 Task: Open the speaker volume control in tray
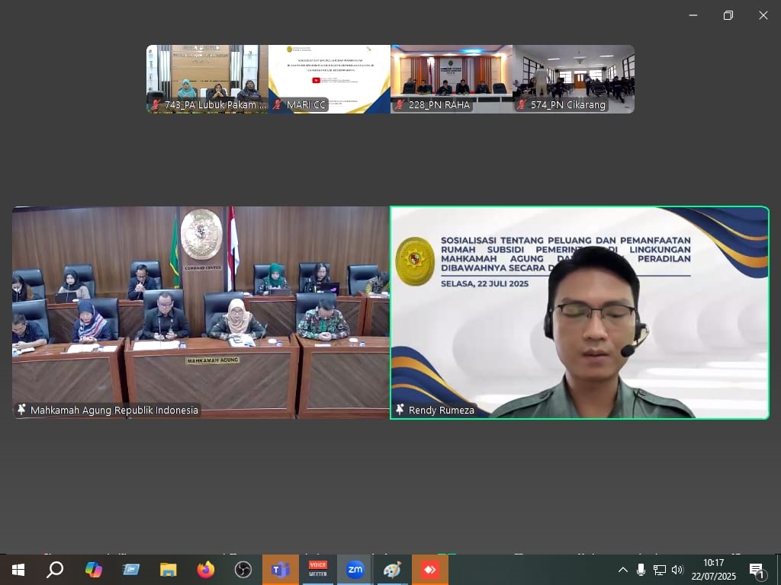tap(677, 570)
